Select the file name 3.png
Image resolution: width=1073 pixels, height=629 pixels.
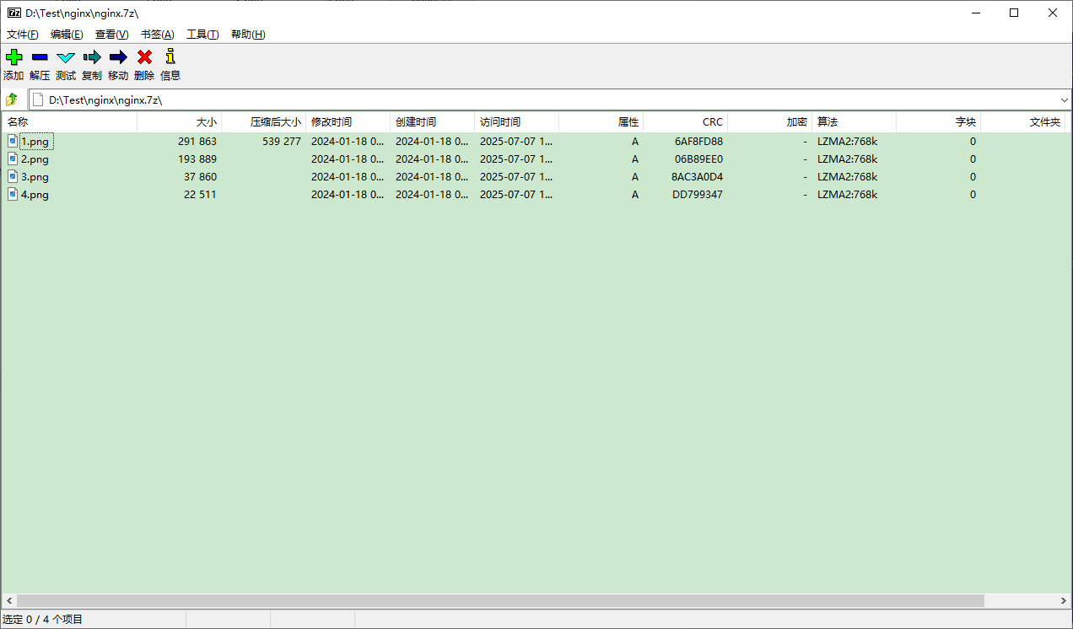click(35, 177)
